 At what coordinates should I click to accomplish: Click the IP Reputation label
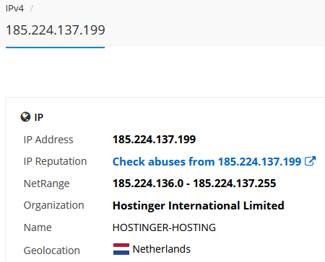55,161
